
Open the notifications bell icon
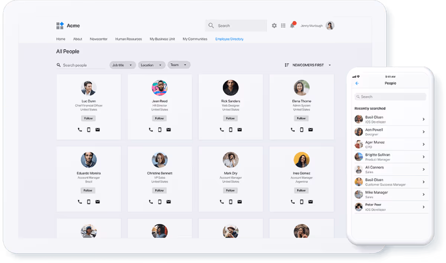[x=292, y=25]
